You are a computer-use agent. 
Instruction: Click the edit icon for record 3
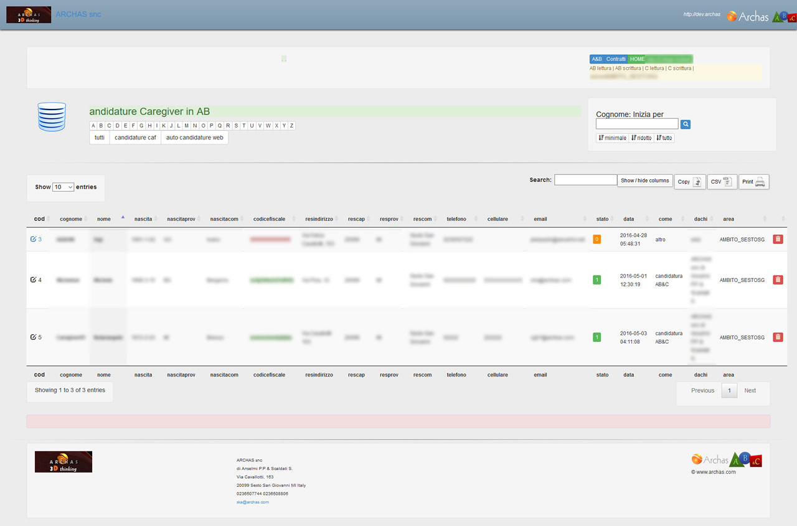[x=33, y=239]
